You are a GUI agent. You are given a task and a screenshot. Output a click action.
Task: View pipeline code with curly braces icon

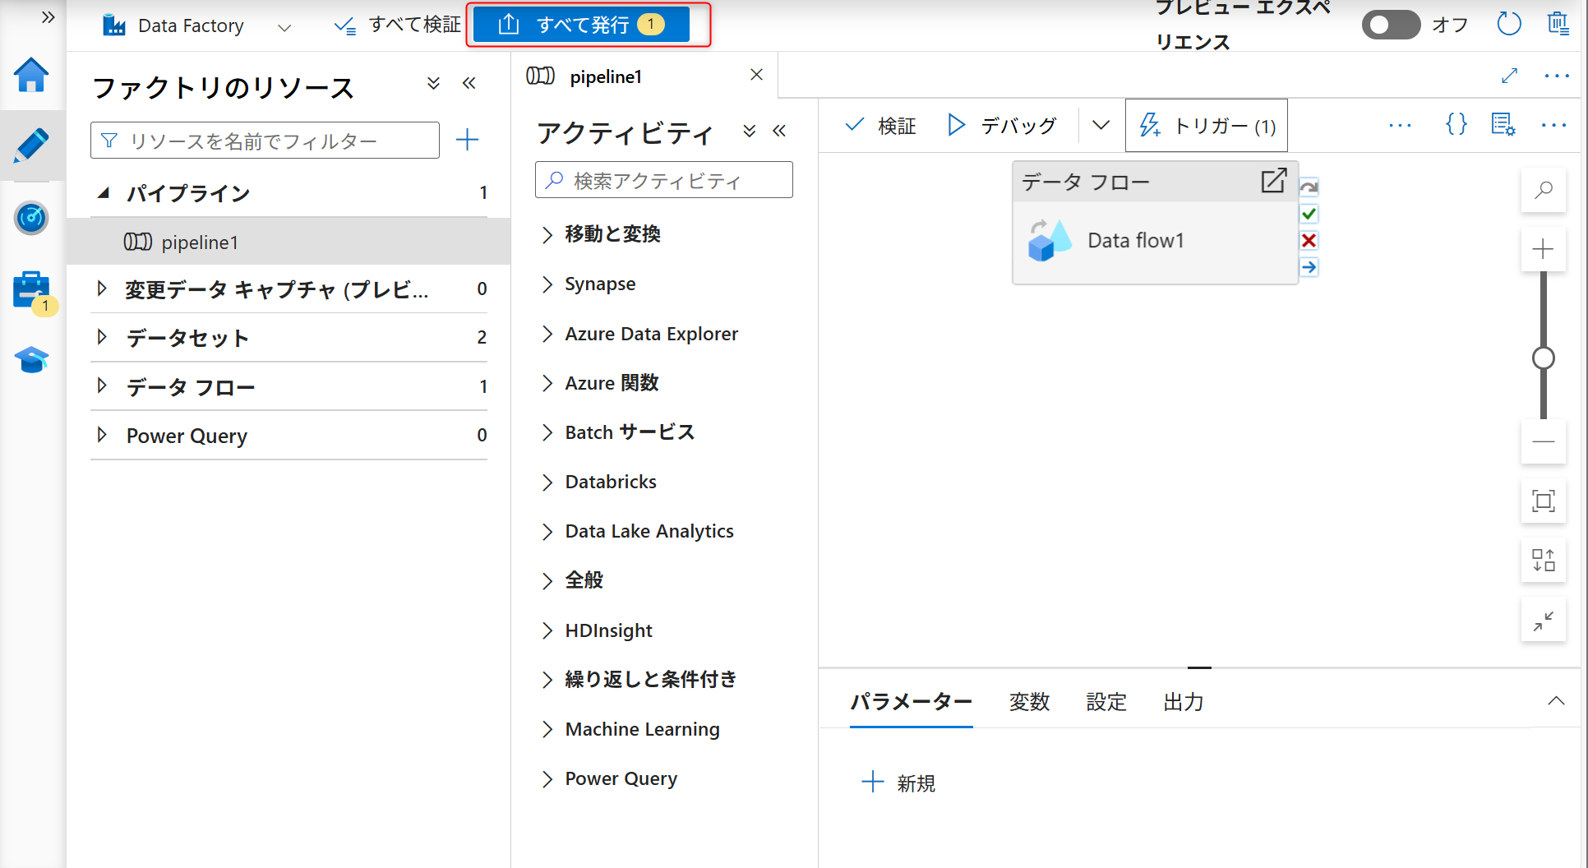[x=1455, y=125]
